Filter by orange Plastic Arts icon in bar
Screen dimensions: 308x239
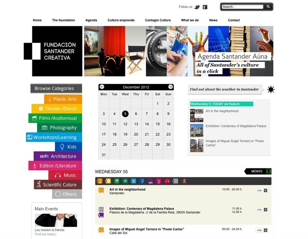pos(100,181)
